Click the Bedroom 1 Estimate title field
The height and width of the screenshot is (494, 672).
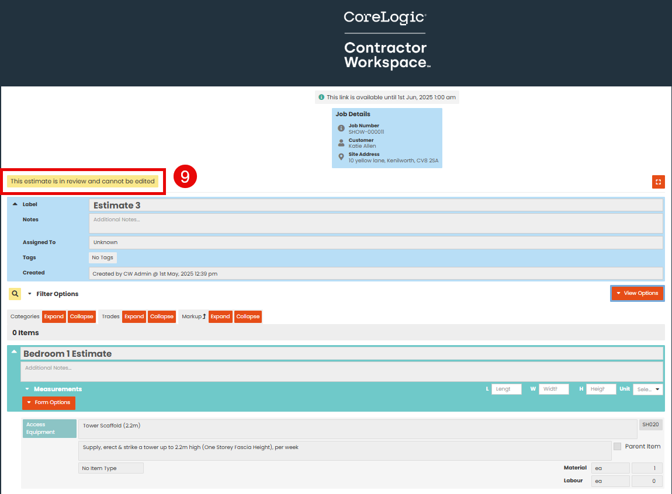coord(342,354)
